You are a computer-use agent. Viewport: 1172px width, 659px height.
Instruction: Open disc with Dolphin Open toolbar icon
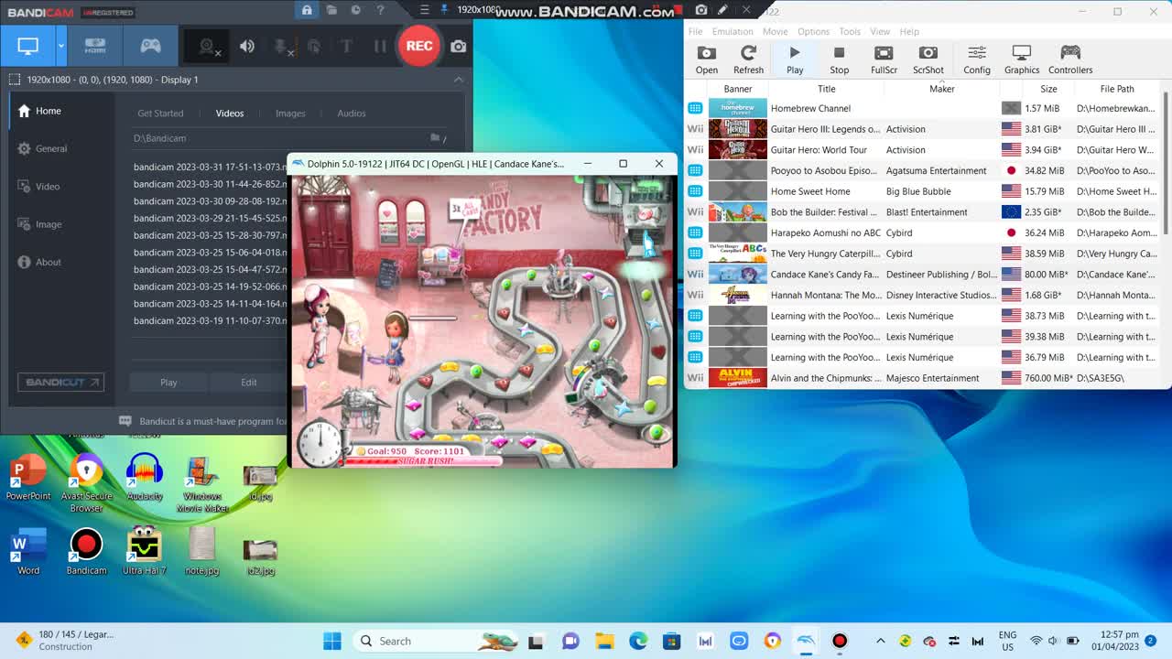tap(707, 59)
